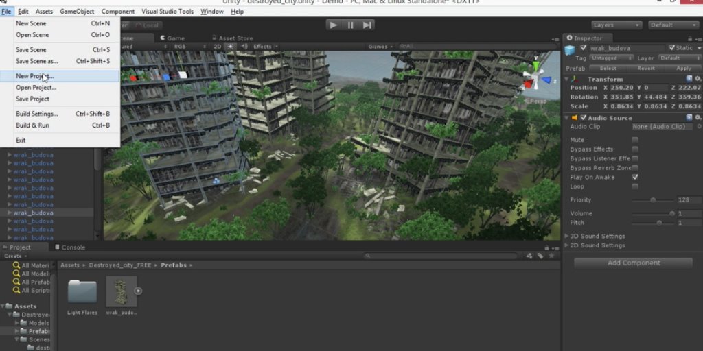Select All Prefabs search favorite
703x351 pixels.
point(31,282)
